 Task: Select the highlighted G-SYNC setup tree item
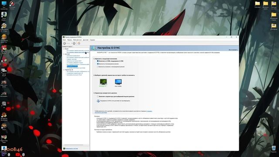click(x=72, y=66)
